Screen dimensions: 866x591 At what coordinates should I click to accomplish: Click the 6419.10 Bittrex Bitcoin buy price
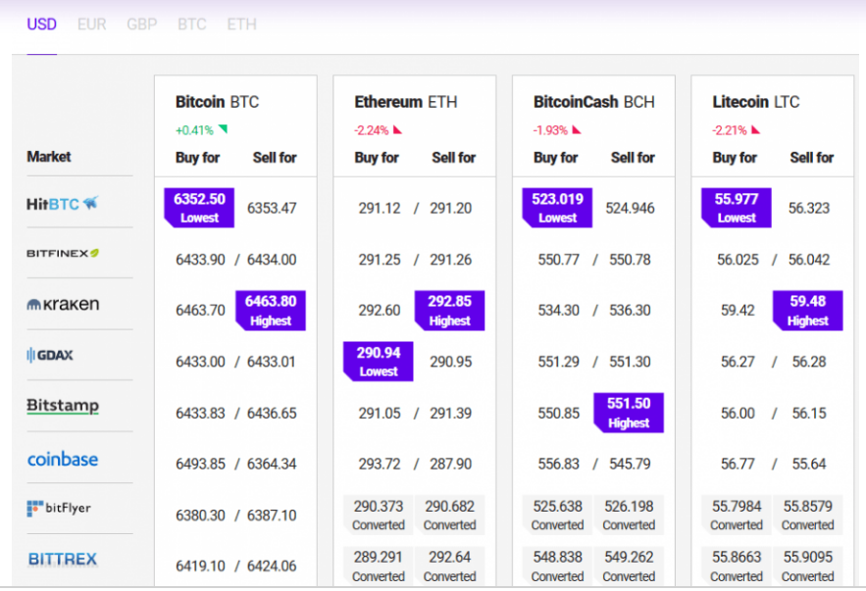pyautogui.click(x=200, y=566)
